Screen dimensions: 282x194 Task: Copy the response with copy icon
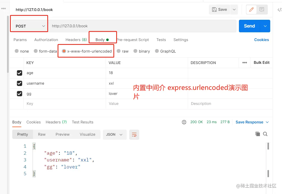tap(257, 134)
